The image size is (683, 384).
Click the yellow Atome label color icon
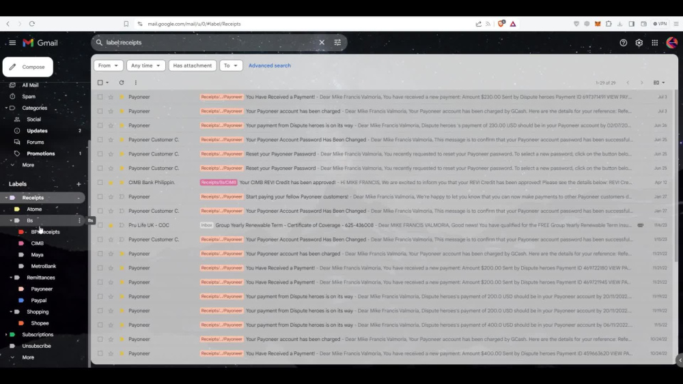[x=17, y=209]
